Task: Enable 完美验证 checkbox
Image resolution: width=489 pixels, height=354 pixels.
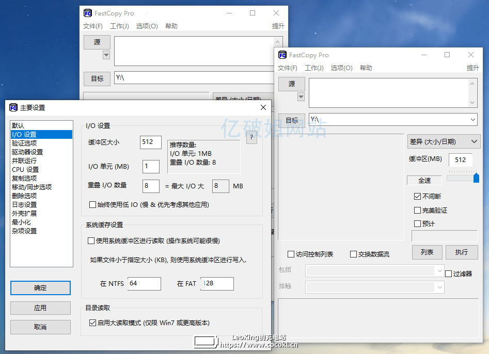Action: 417,211
